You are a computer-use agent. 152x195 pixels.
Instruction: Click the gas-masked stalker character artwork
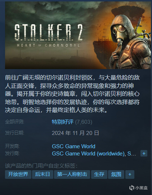point(130,42)
